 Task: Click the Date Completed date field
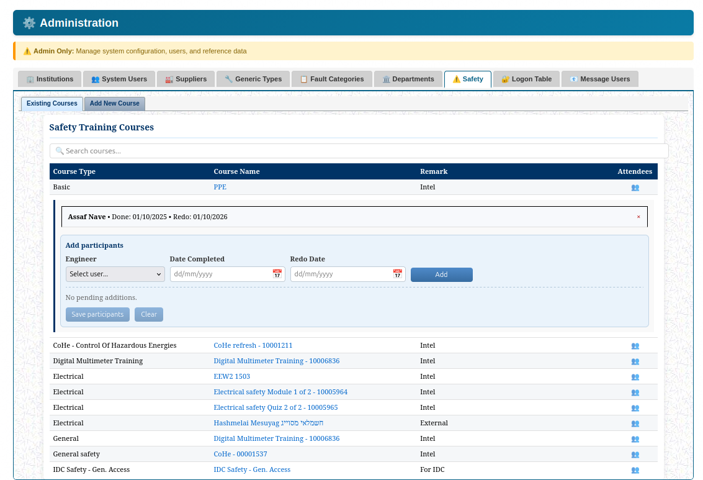click(220, 274)
